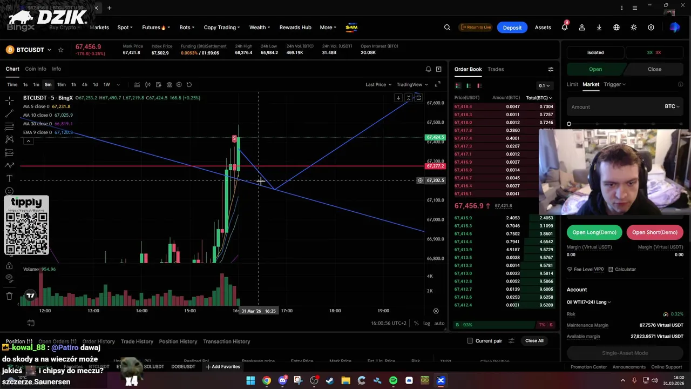Show both sides order book view
691x389 pixels.
tap(458, 85)
